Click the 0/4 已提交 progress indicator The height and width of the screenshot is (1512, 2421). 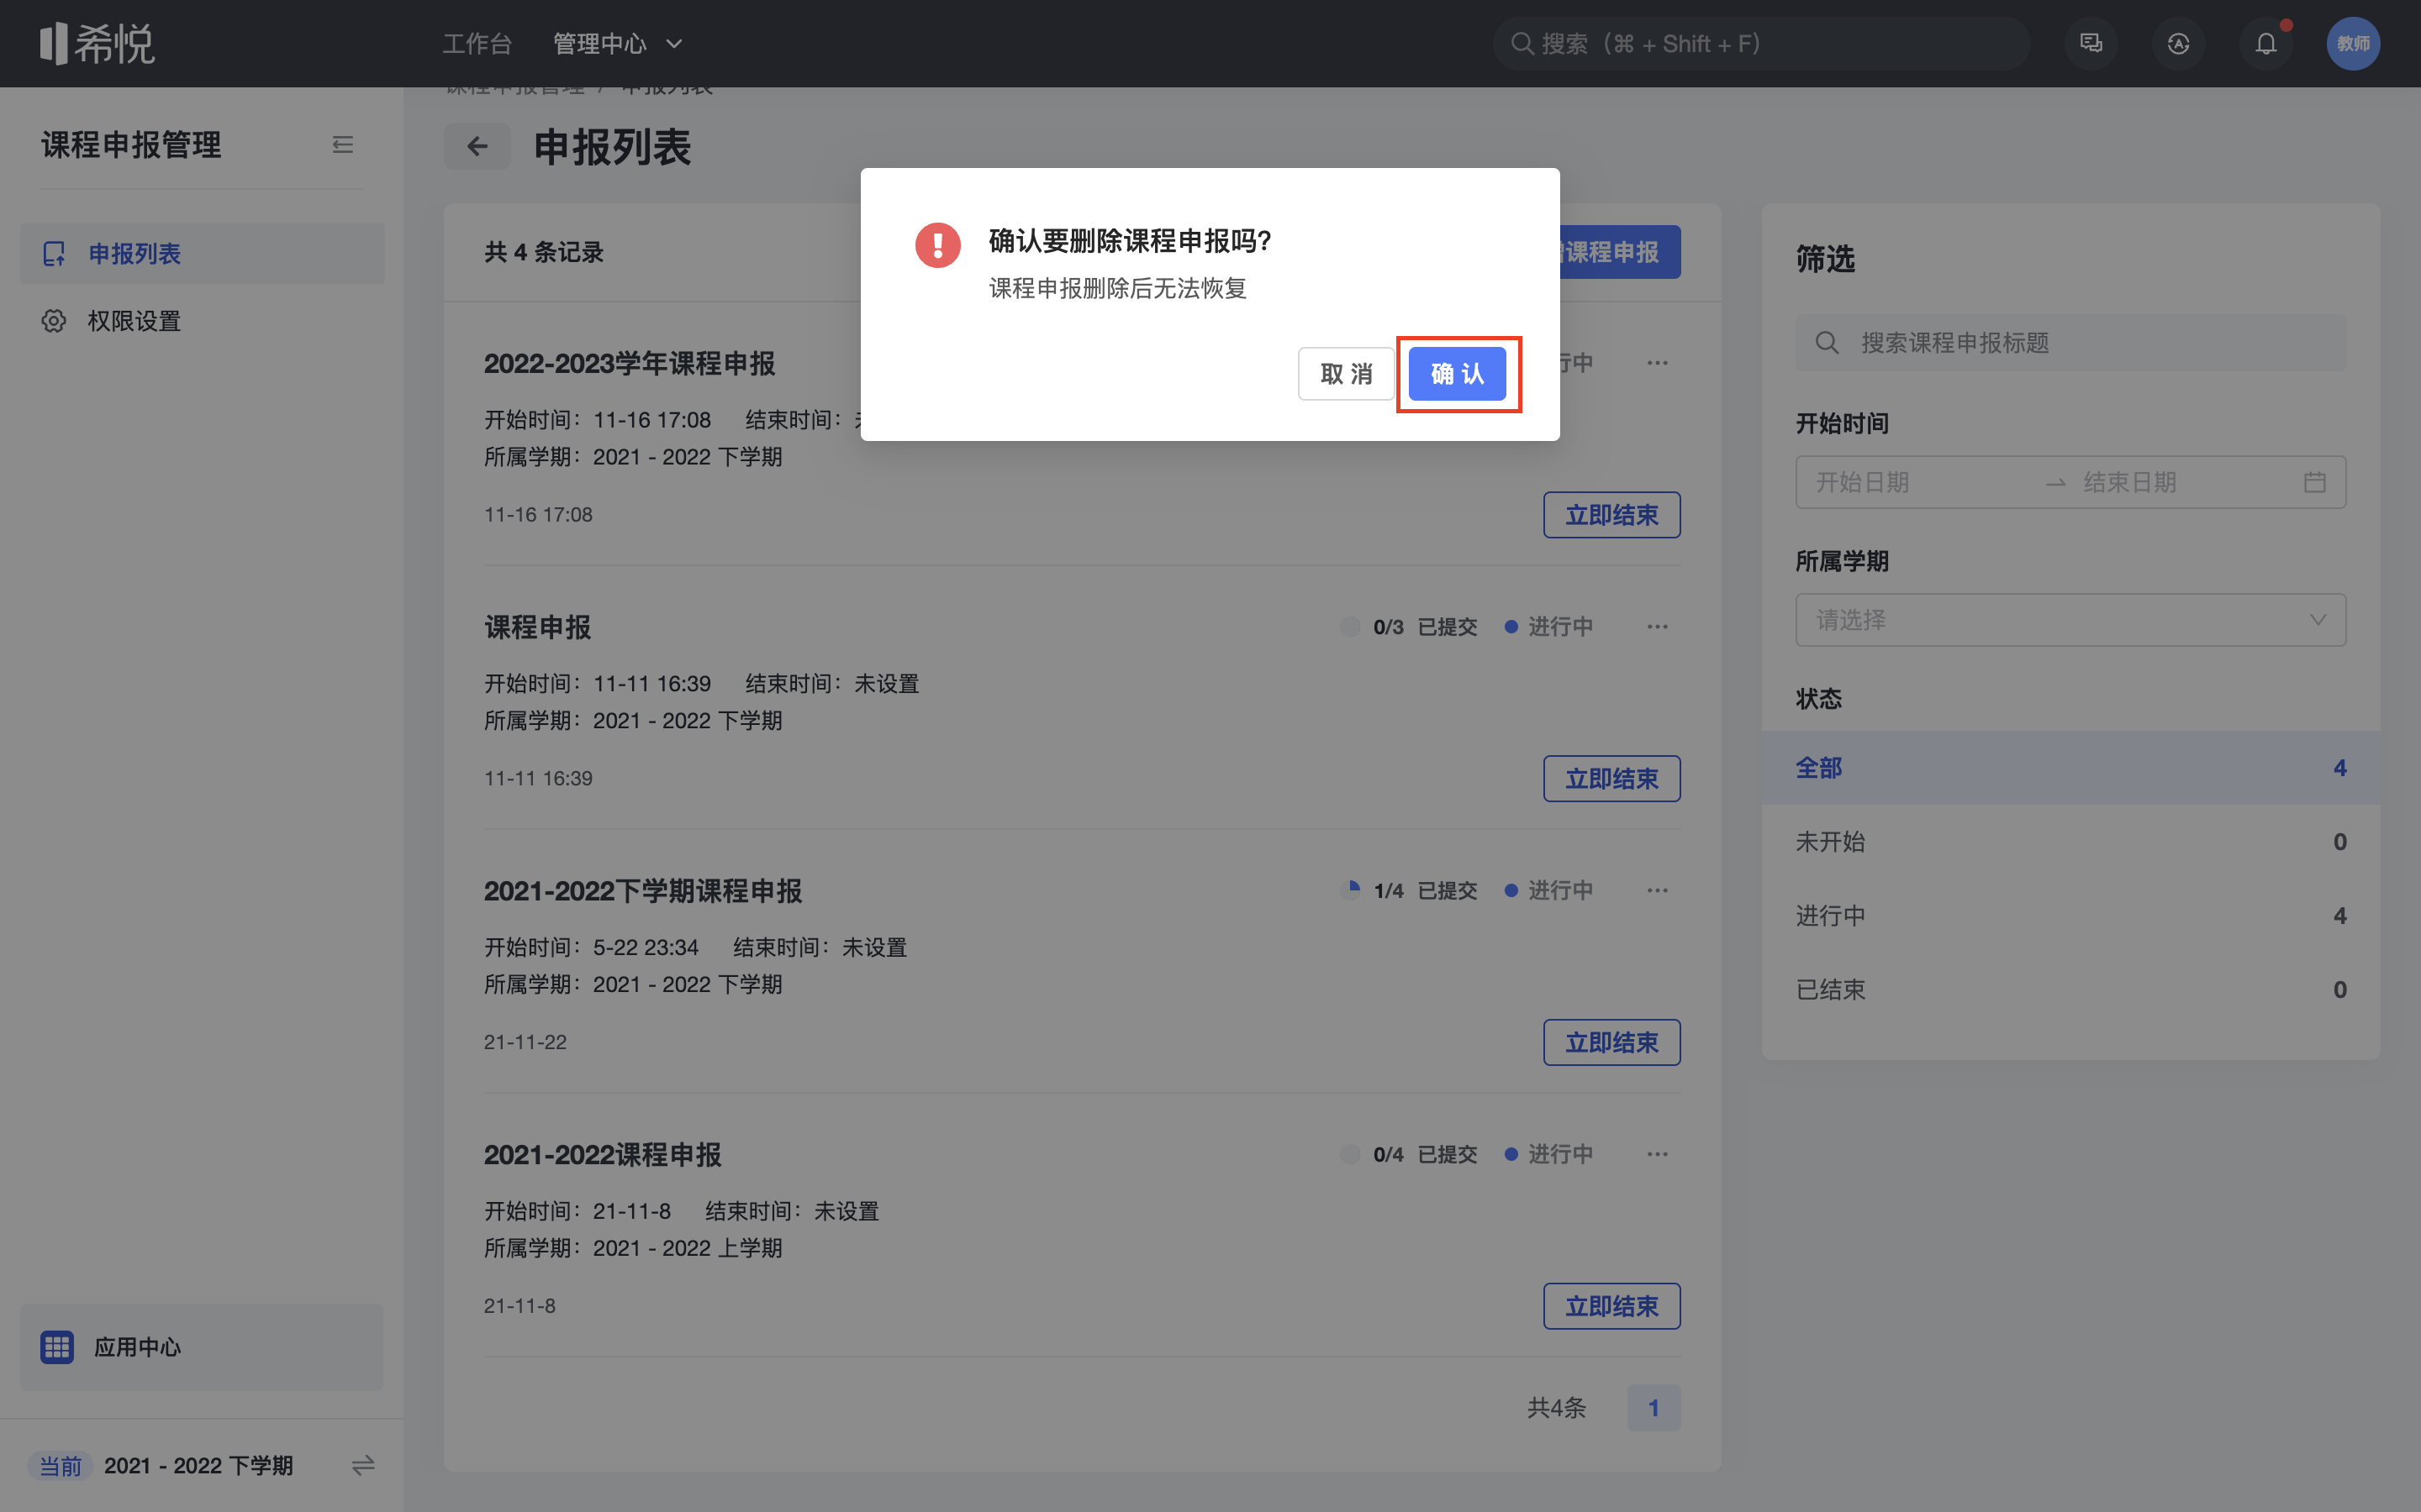(x=1409, y=1154)
